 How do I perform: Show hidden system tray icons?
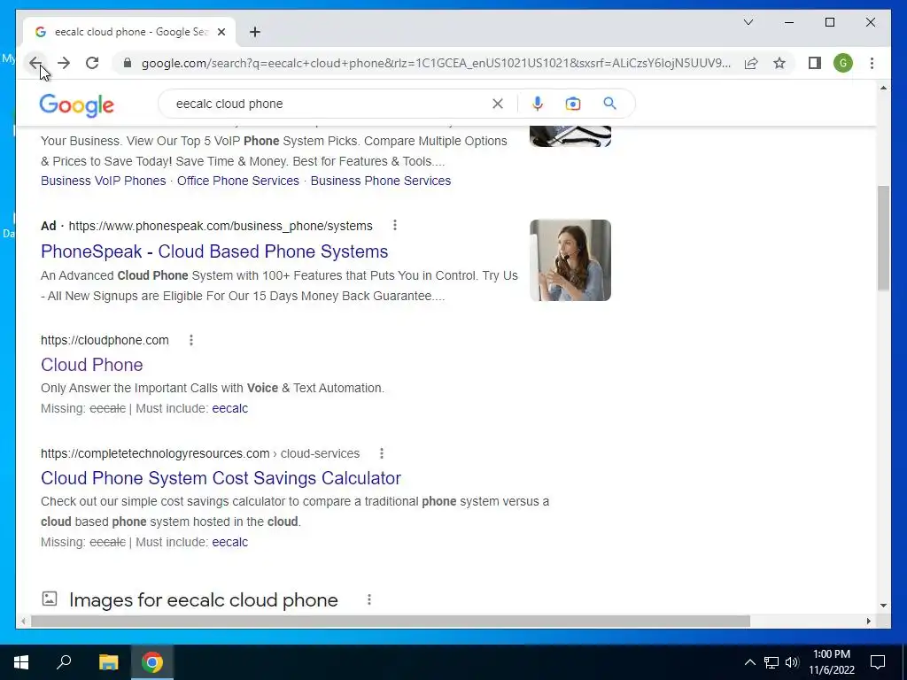pyautogui.click(x=749, y=662)
